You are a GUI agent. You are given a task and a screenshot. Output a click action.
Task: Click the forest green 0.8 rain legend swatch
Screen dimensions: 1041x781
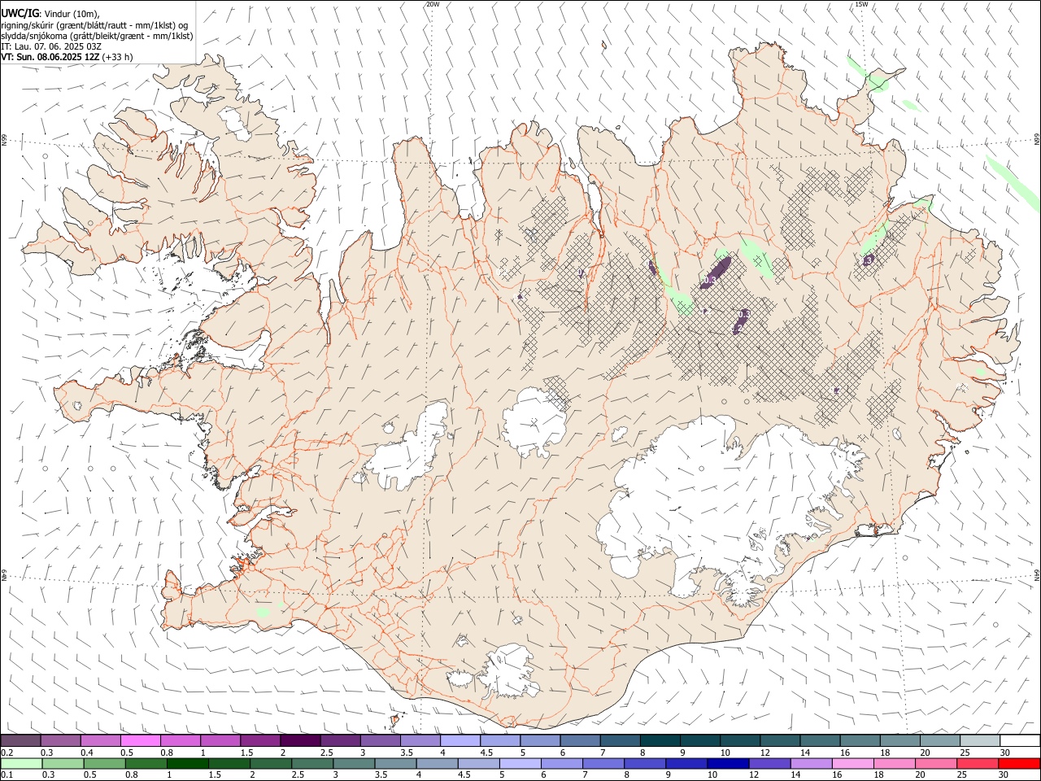click(146, 764)
